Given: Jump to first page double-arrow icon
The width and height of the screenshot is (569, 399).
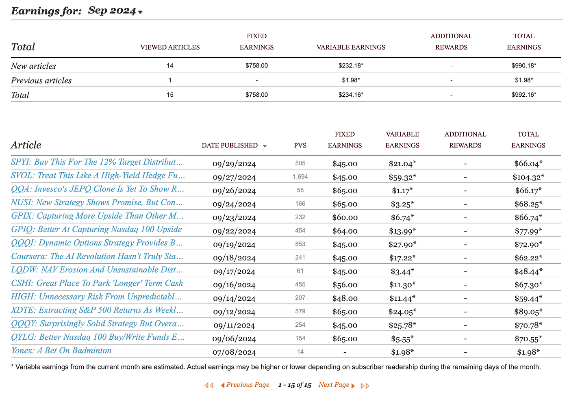Looking at the screenshot, I should click(x=209, y=385).
